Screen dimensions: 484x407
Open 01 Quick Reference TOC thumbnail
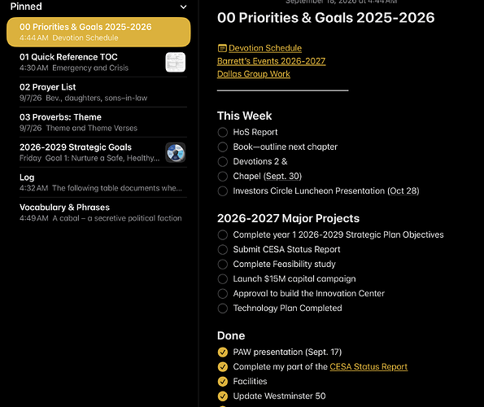coord(176,62)
